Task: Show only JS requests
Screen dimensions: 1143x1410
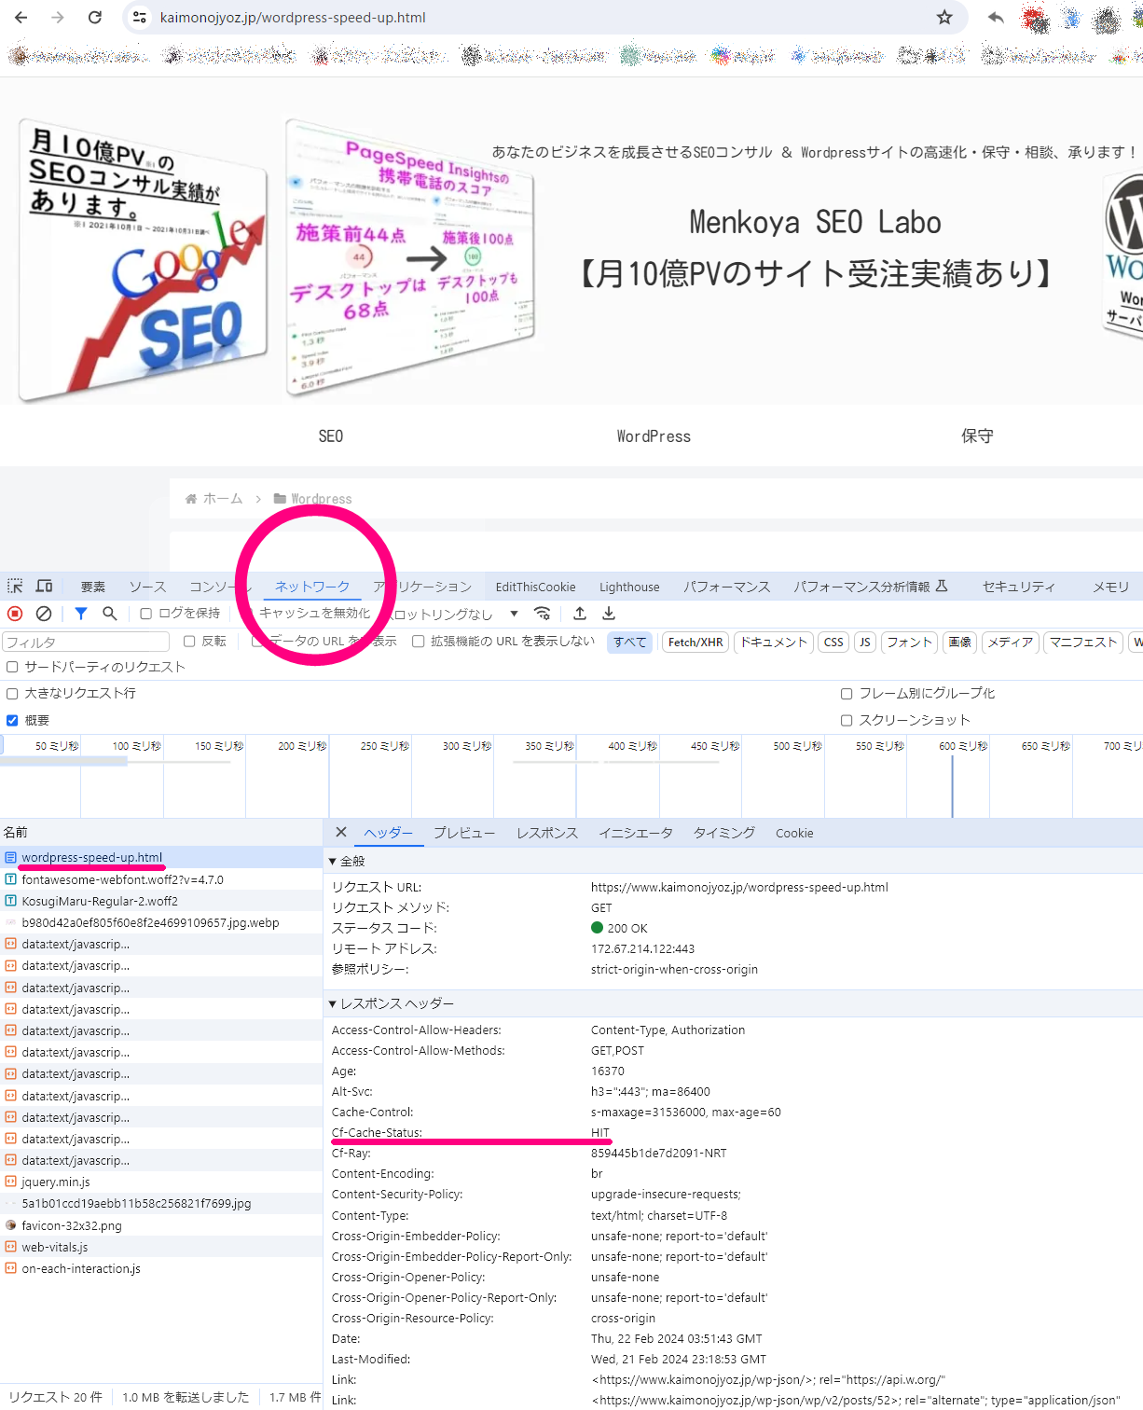Action: [x=865, y=642]
